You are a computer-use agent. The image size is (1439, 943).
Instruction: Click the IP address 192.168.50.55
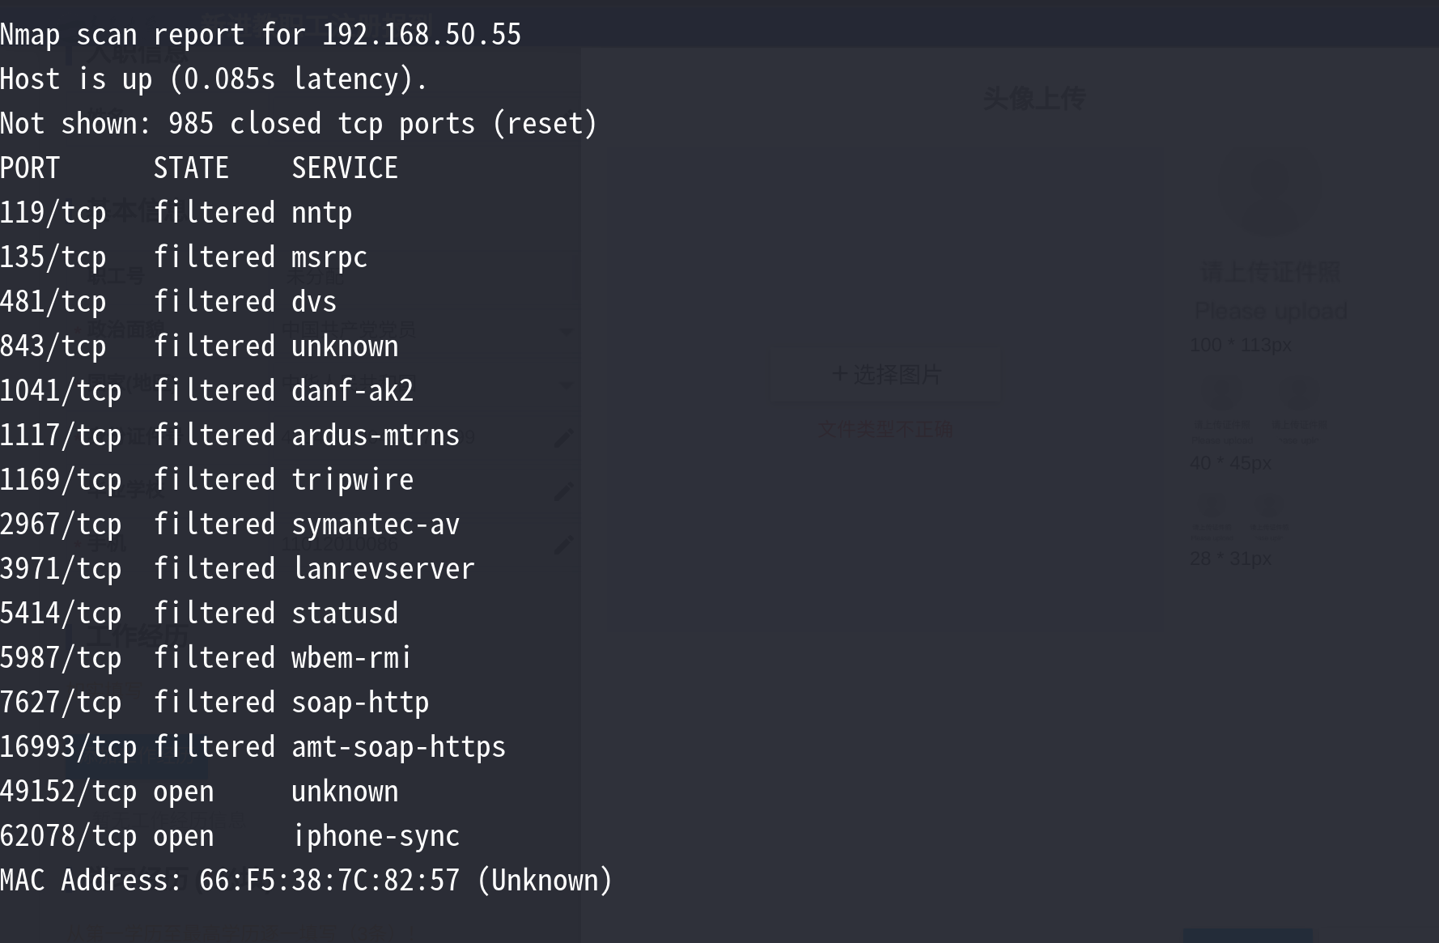[x=422, y=35]
